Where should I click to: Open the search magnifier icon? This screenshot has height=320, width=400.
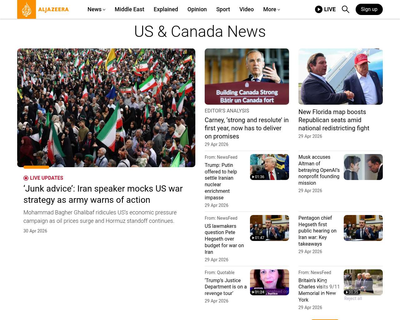click(x=345, y=9)
